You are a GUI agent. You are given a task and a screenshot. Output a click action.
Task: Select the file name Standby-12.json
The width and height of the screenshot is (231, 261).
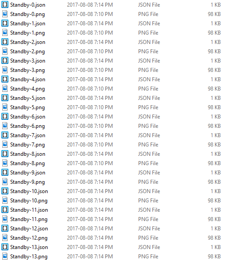pos(29,229)
